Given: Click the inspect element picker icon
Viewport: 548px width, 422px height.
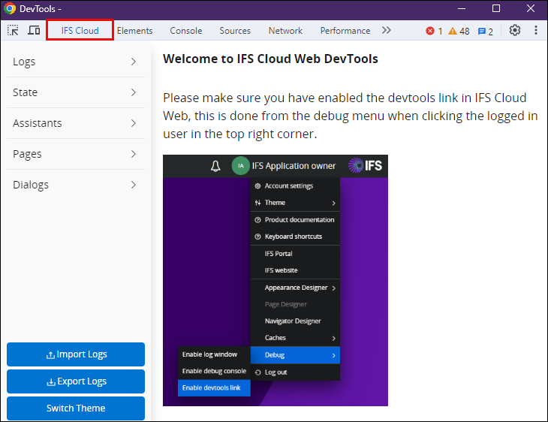Looking at the screenshot, I should coord(13,31).
